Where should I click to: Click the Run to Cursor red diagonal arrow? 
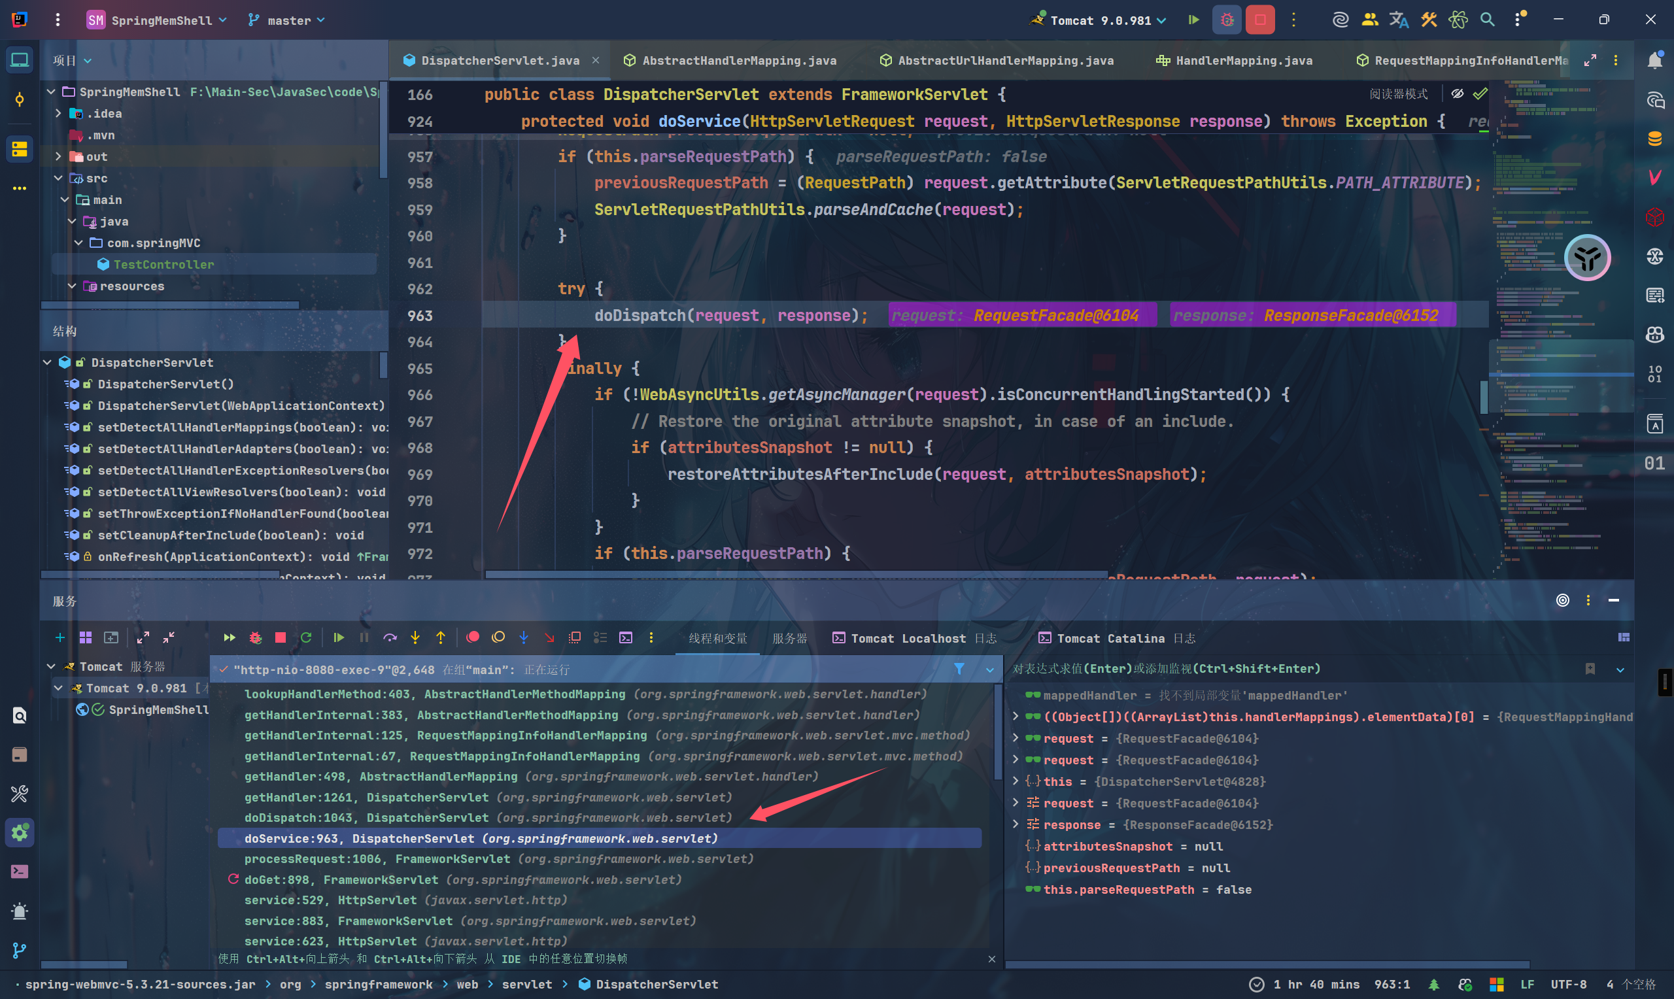[x=549, y=637]
